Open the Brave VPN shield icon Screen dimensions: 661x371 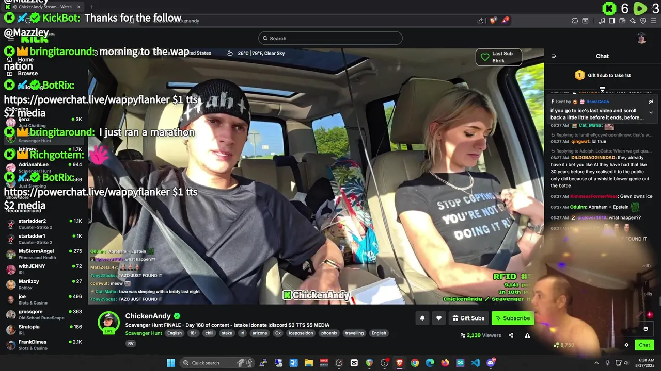(x=643, y=21)
